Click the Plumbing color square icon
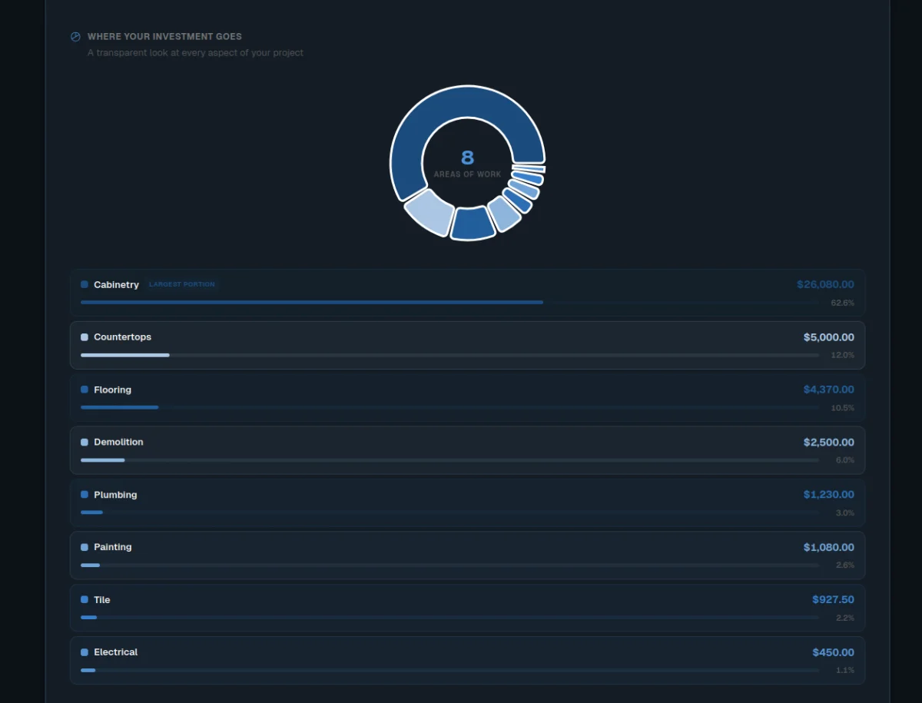Viewport: 922px width, 703px height. tap(85, 495)
